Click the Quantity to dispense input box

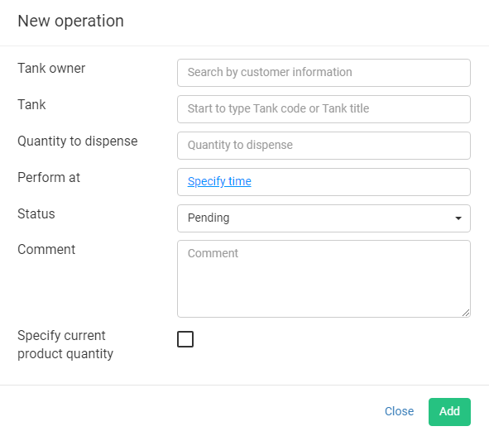pyautogui.click(x=324, y=146)
